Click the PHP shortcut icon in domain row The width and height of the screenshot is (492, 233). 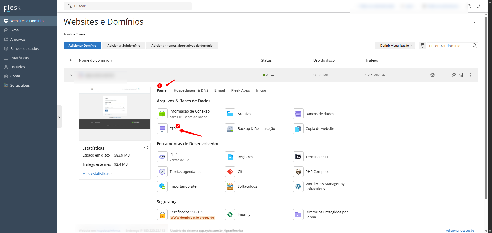pyautogui.click(x=433, y=75)
